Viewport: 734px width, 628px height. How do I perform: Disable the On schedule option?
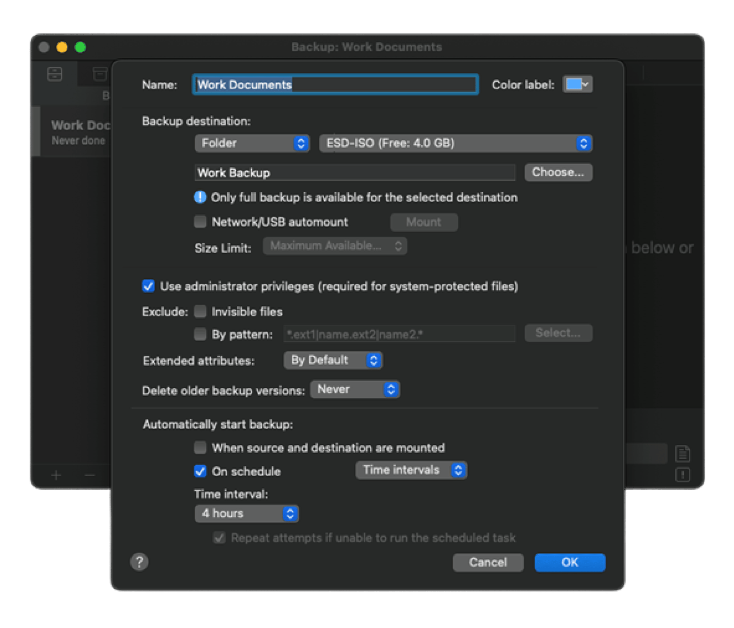(199, 471)
